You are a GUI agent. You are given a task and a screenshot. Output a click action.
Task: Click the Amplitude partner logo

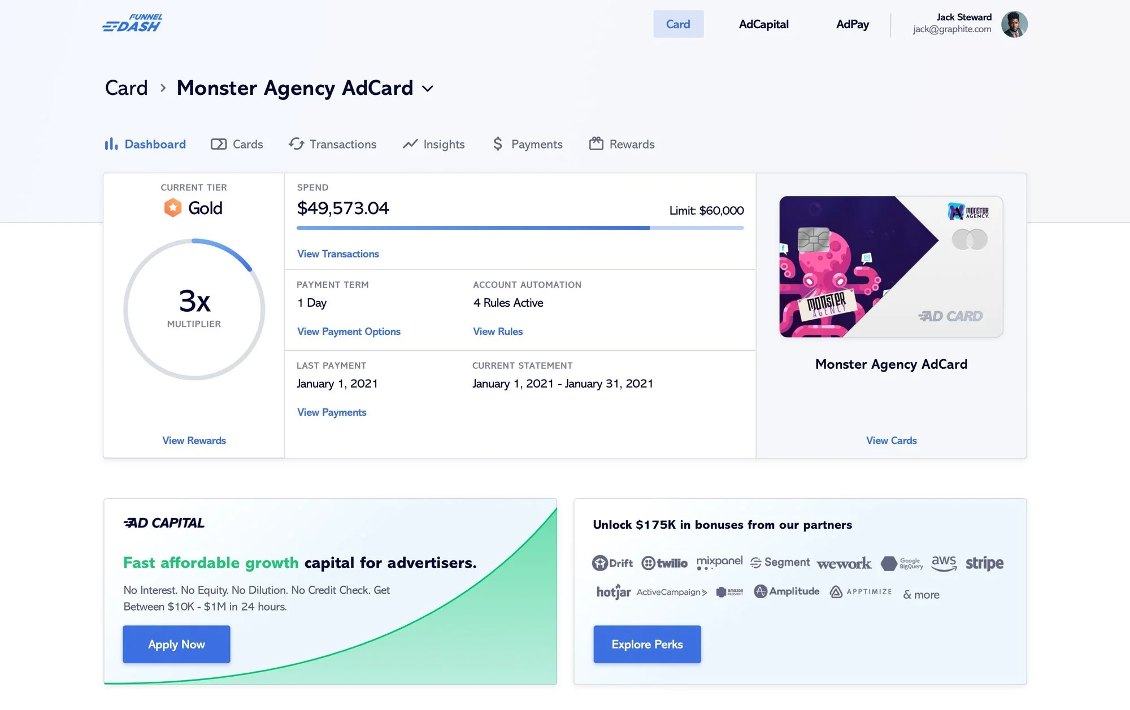(786, 591)
